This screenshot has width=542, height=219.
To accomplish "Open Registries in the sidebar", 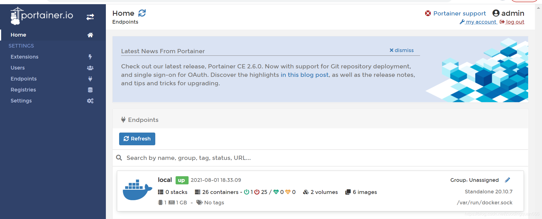I will click(x=53, y=90).
